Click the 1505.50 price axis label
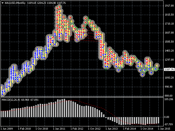The image size is (175, 131). (x=169, y=42)
